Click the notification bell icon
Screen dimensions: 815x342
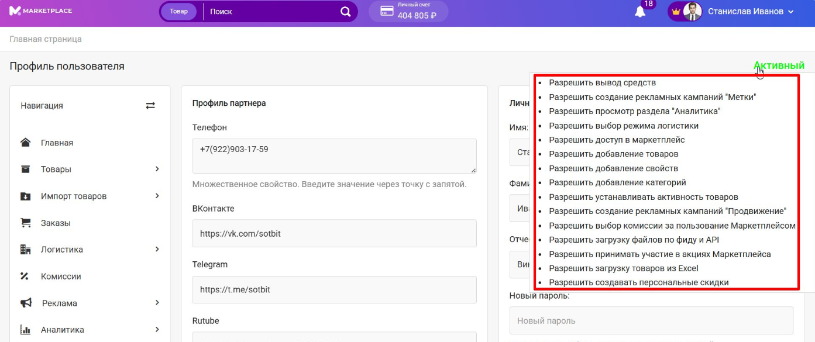pyautogui.click(x=640, y=12)
